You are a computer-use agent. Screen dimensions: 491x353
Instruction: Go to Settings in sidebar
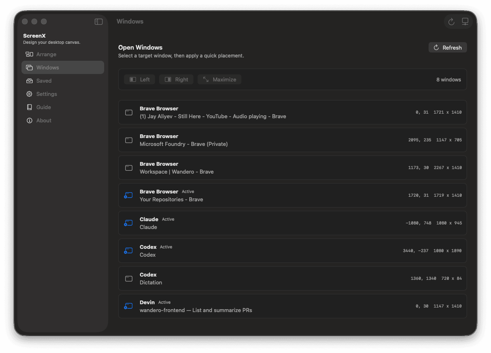tap(63, 94)
